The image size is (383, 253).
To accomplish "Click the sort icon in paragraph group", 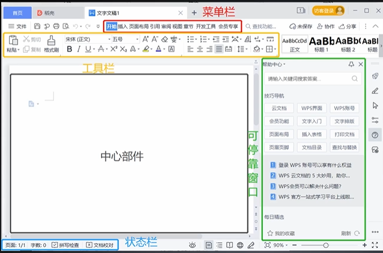I will (x=248, y=39).
